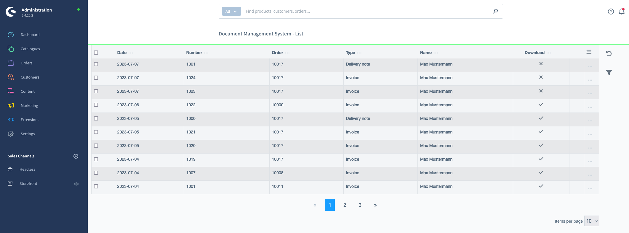This screenshot has width=629, height=233.
Task: Check the row for document 1020
Action: tap(96, 146)
